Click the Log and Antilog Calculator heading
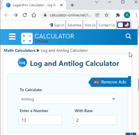Image resolution: width=139 pixels, height=135 pixels. [74, 64]
